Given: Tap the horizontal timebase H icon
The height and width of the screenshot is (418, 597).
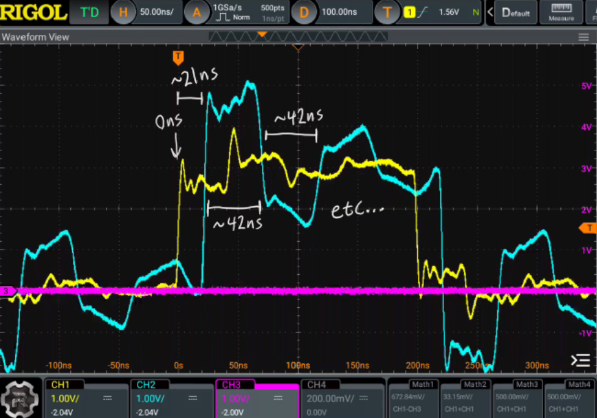Looking at the screenshot, I should (x=125, y=12).
